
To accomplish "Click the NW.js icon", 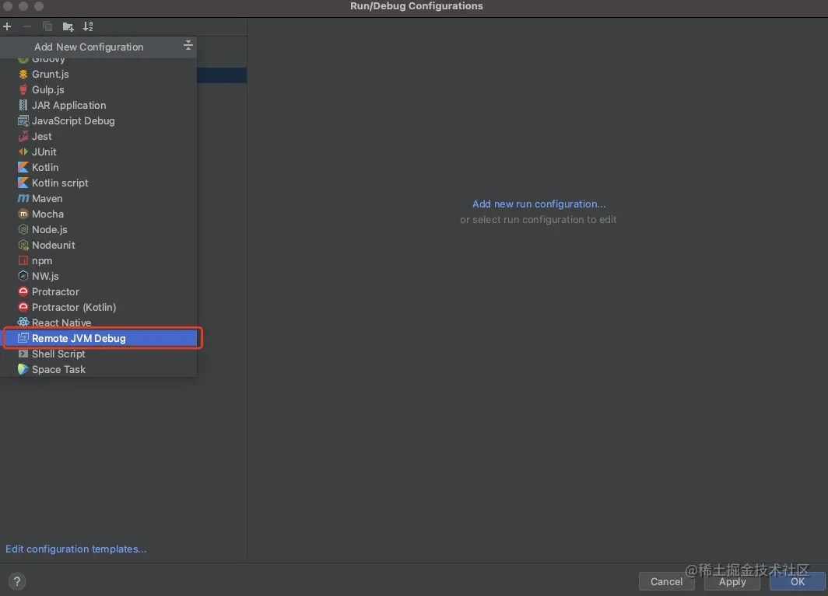I will tap(23, 276).
